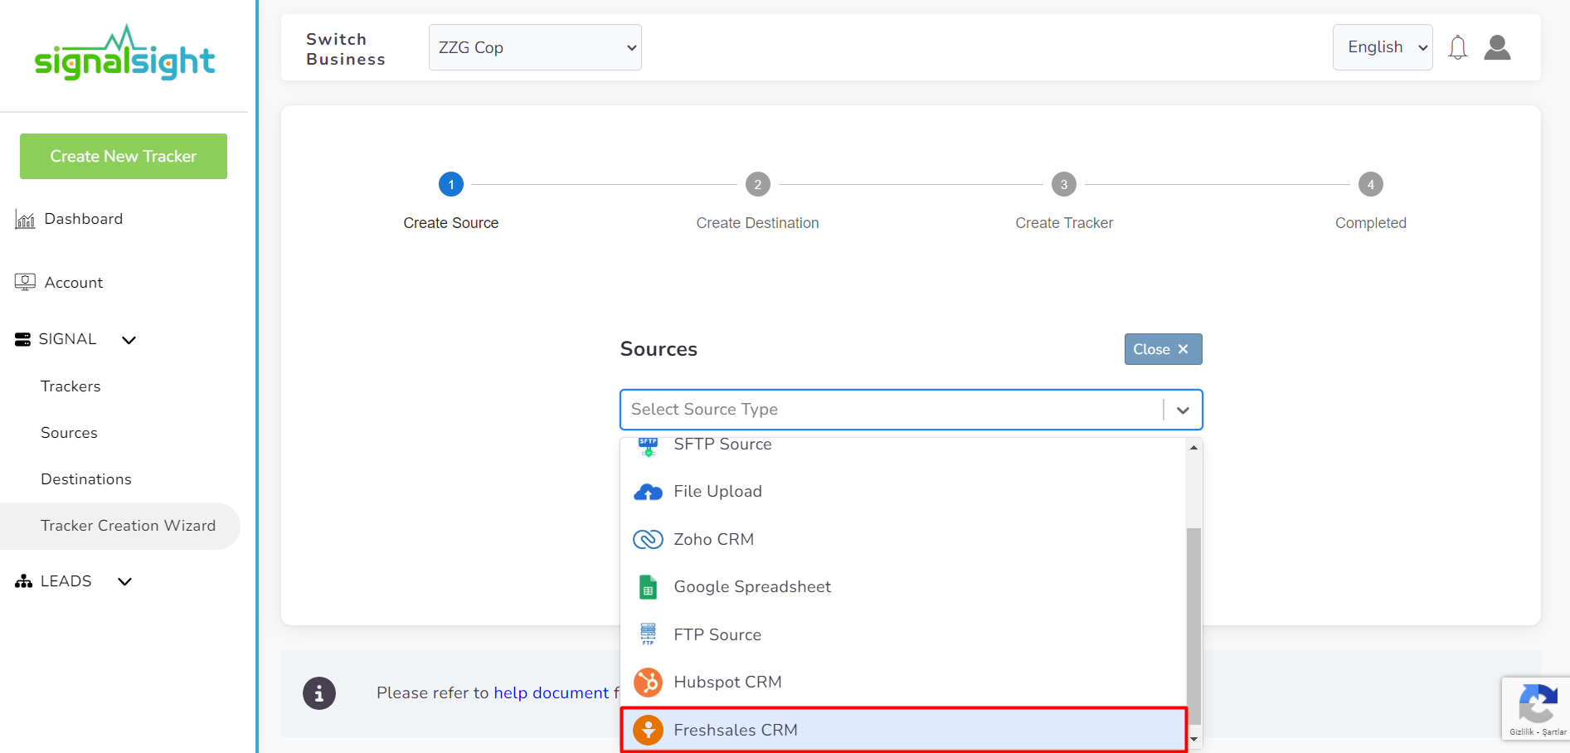Click step 1 Create Source circle
Image resolution: width=1570 pixels, height=753 pixels.
coord(451,184)
